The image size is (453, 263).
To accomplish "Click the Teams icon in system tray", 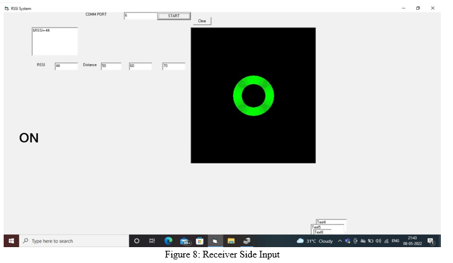I will (x=348, y=241).
